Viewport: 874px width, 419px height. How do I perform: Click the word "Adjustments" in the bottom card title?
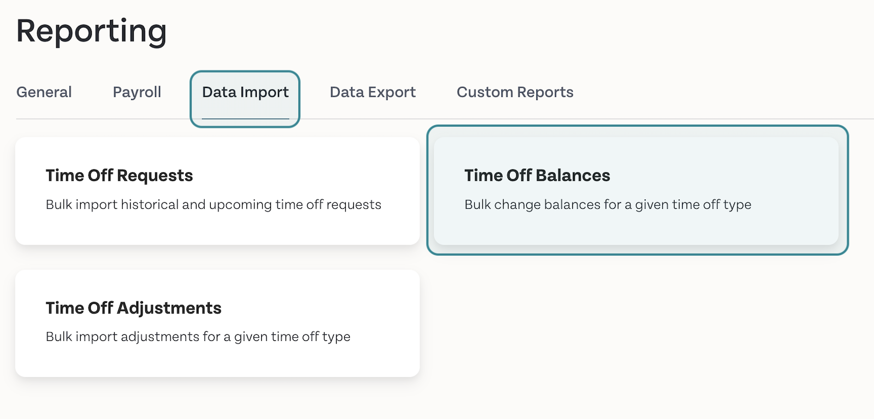click(x=169, y=308)
